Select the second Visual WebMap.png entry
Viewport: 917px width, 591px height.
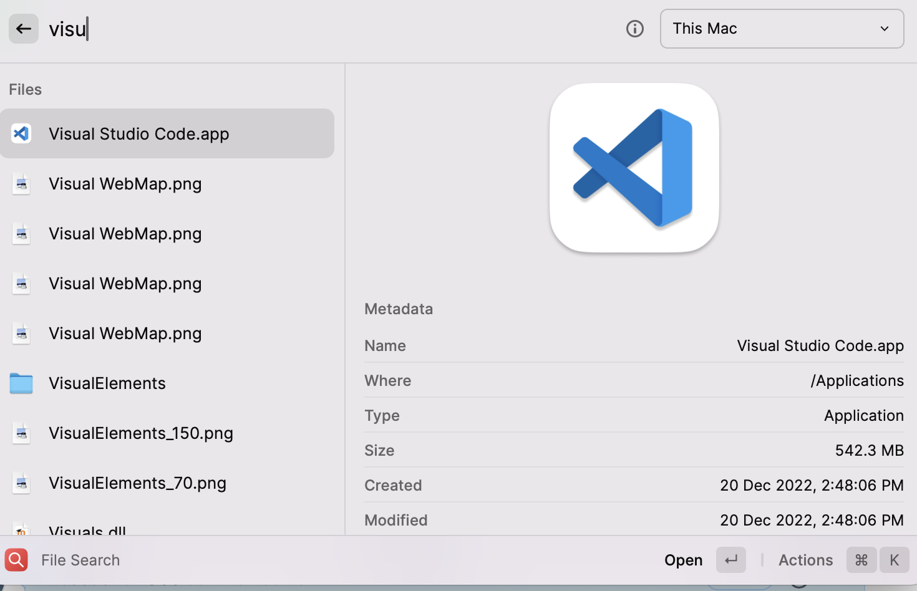click(x=125, y=233)
